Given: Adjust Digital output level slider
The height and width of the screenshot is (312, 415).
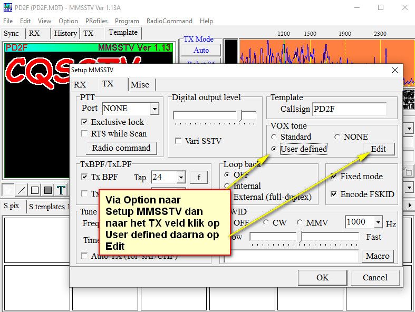Looking at the screenshot, I should pyautogui.click(x=241, y=116).
